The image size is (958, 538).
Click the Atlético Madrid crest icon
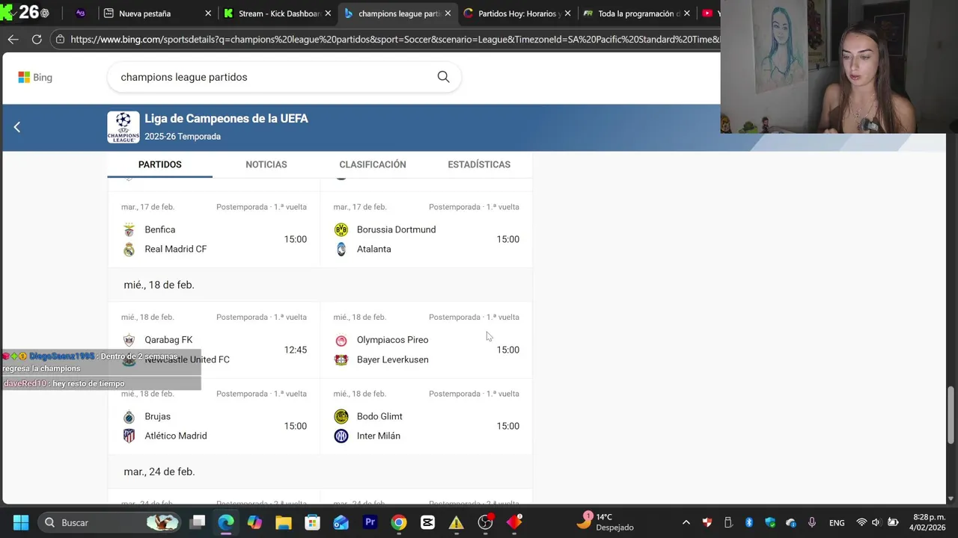pos(129,436)
